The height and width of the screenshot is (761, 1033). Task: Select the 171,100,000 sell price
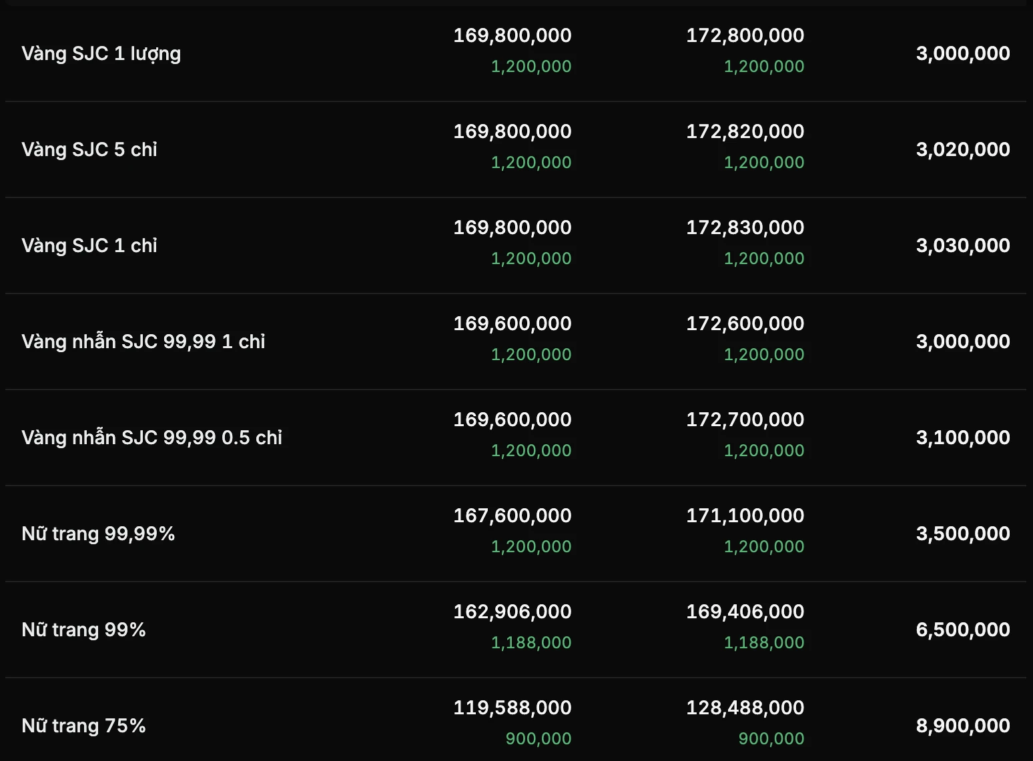pyautogui.click(x=745, y=516)
